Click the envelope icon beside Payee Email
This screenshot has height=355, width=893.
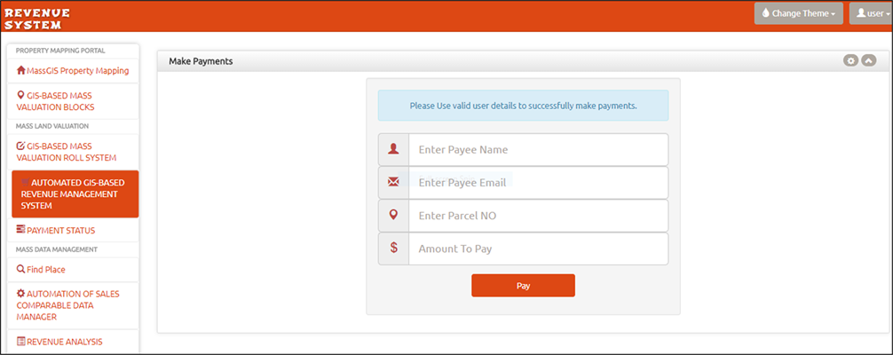coord(393,183)
